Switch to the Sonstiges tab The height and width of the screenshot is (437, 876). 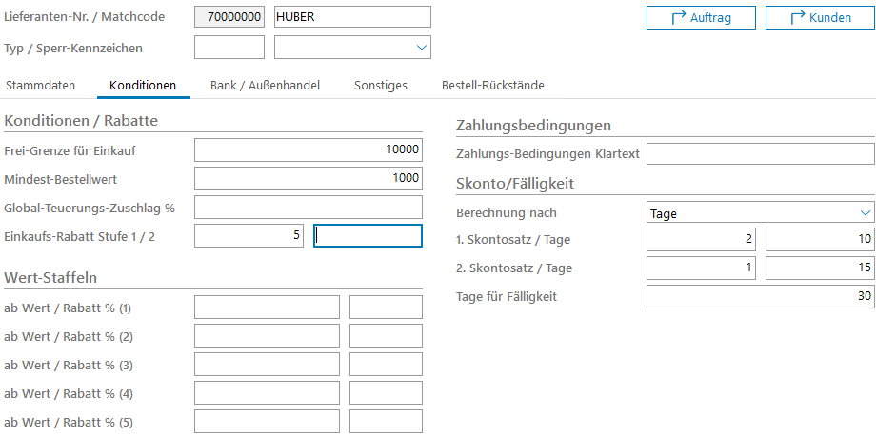click(380, 86)
